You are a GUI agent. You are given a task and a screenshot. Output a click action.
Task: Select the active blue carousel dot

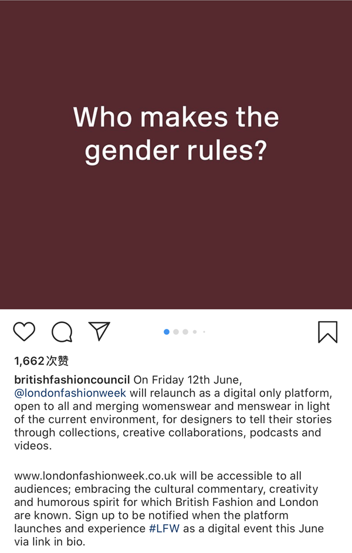pos(167,332)
